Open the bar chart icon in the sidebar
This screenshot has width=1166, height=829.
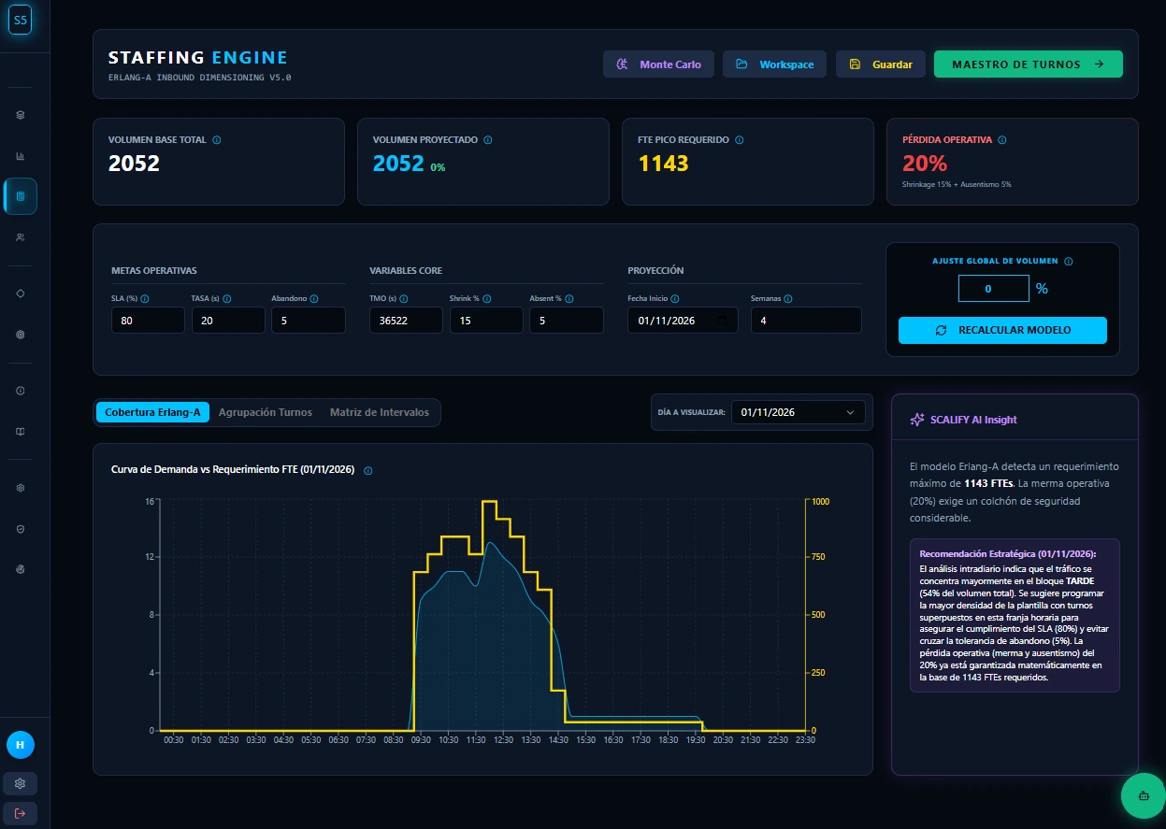[21, 156]
